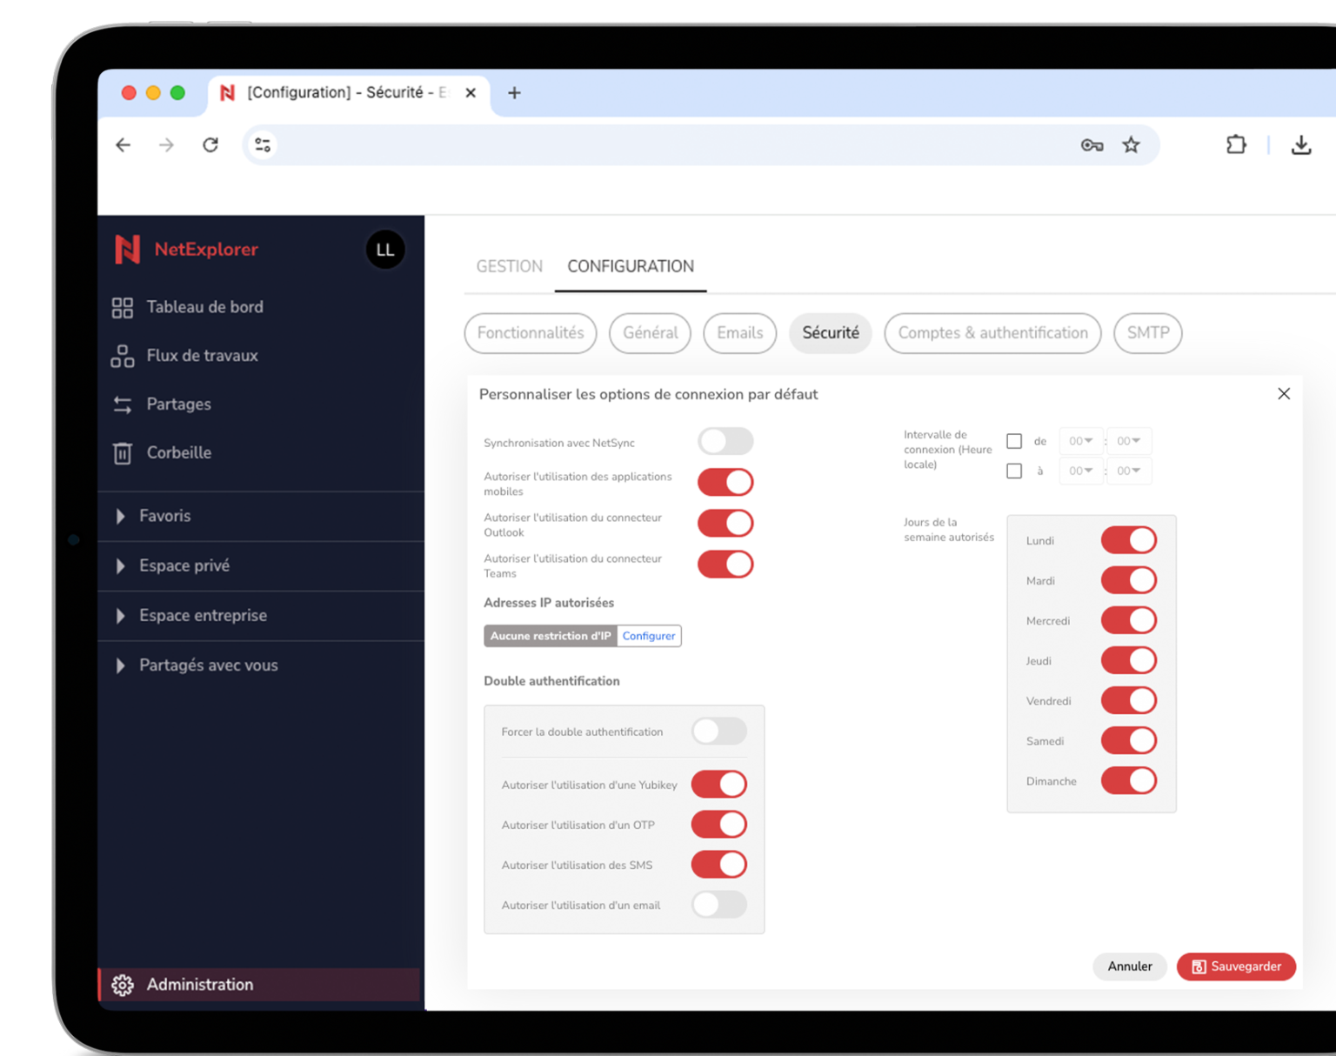
Task: Click the Sauvegarder button
Action: [x=1236, y=966]
